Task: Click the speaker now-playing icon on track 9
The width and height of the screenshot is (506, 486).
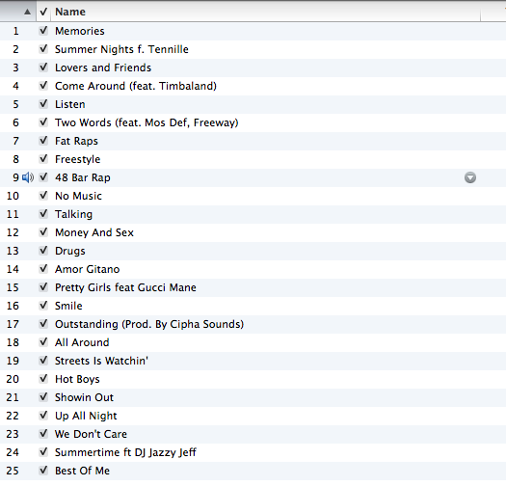Action: click(28, 177)
